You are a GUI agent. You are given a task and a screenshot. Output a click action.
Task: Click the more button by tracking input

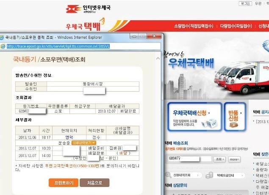pyautogui.click(x=234, y=159)
